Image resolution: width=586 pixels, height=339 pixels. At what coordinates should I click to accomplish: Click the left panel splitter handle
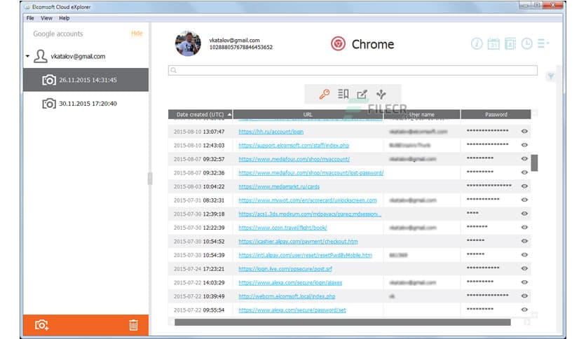pyautogui.click(x=150, y=179)
